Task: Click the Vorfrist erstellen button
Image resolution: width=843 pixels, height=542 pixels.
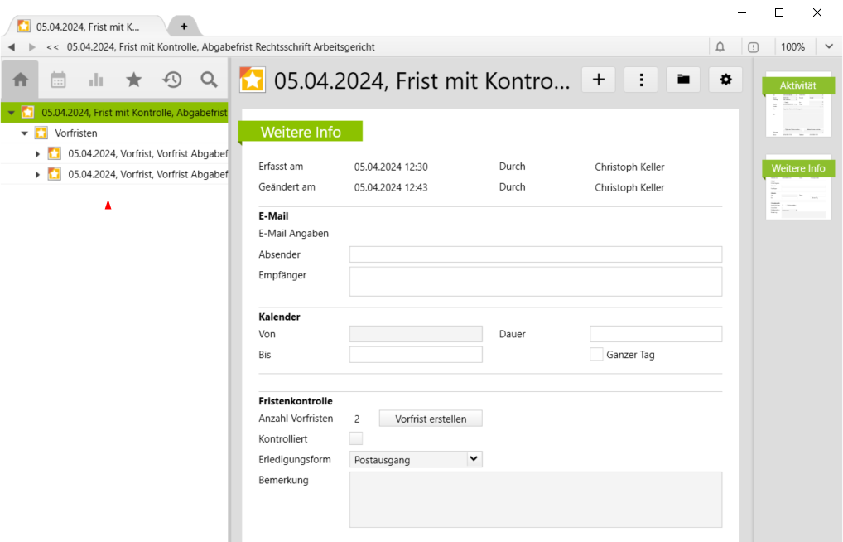Action: point(431,419)
